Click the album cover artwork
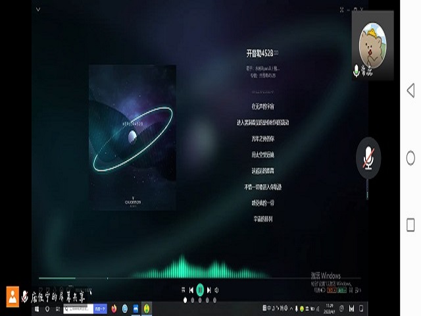This screenshot has width=421, height=316. click(x=132, y=137)
